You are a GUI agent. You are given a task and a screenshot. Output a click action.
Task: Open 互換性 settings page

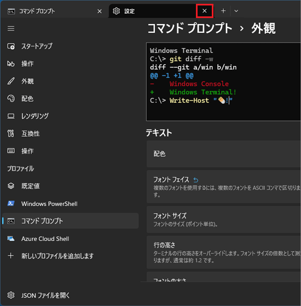pos(71,134)
